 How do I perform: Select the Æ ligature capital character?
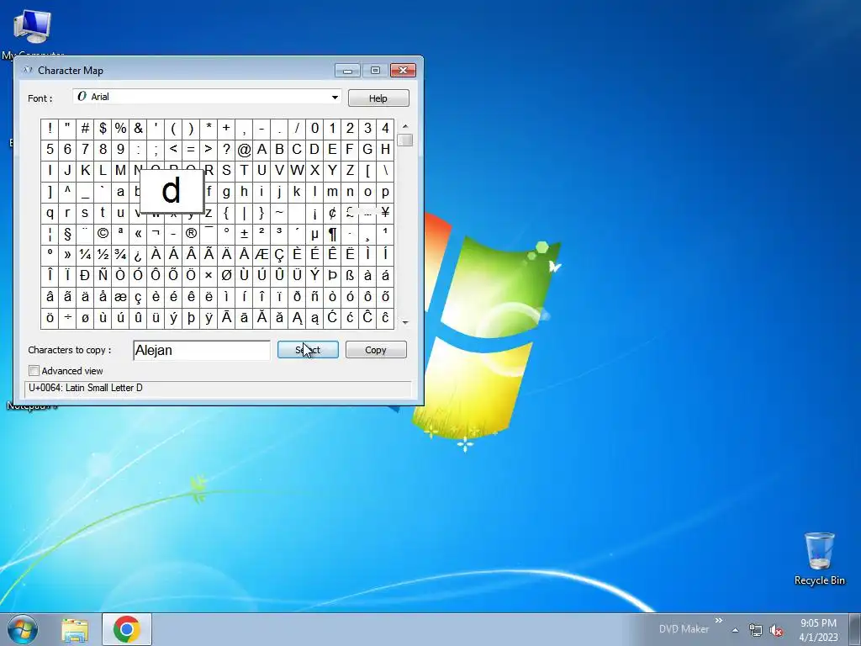261,254
